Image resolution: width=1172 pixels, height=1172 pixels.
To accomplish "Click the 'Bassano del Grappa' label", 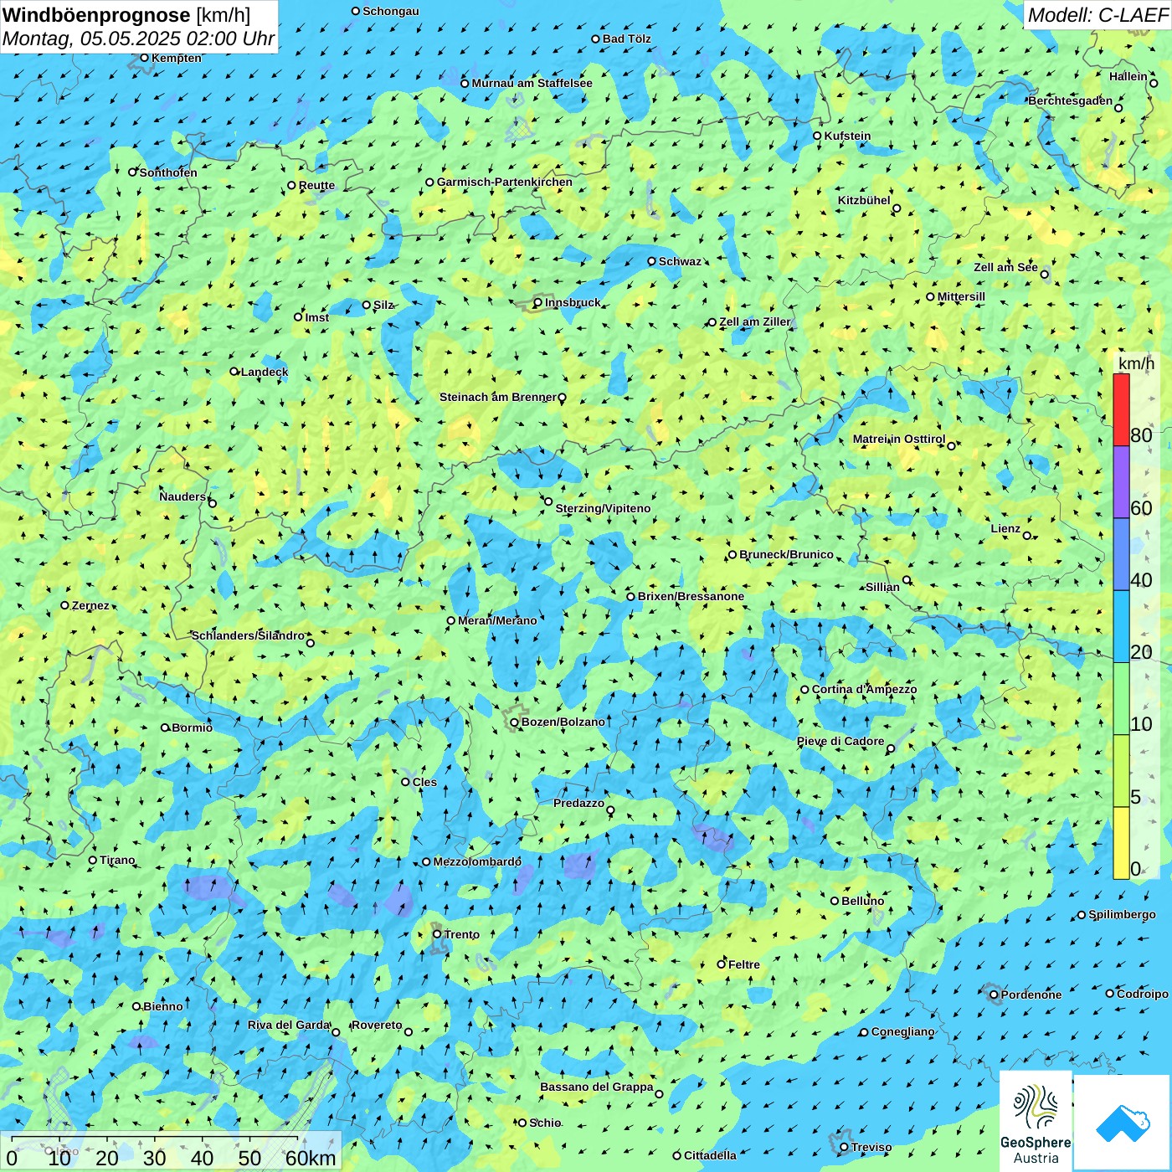I will pos(597,1087).
